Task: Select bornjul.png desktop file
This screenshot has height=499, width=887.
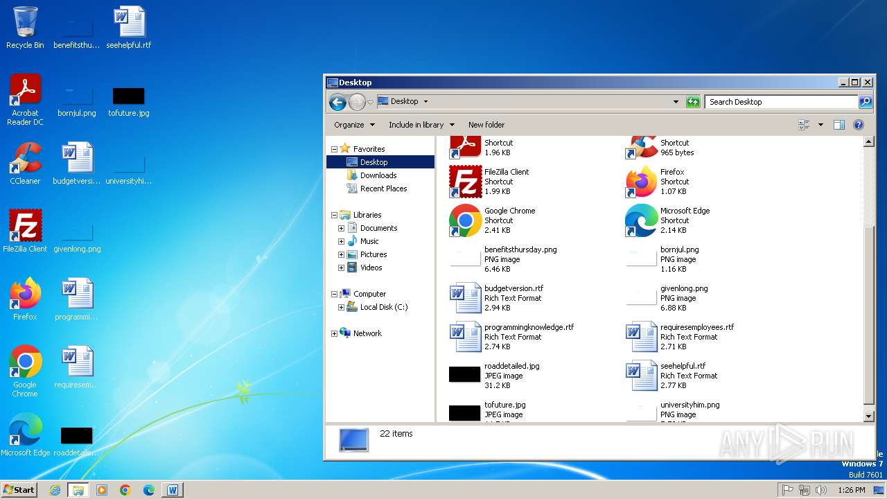Action: [77, 101]
